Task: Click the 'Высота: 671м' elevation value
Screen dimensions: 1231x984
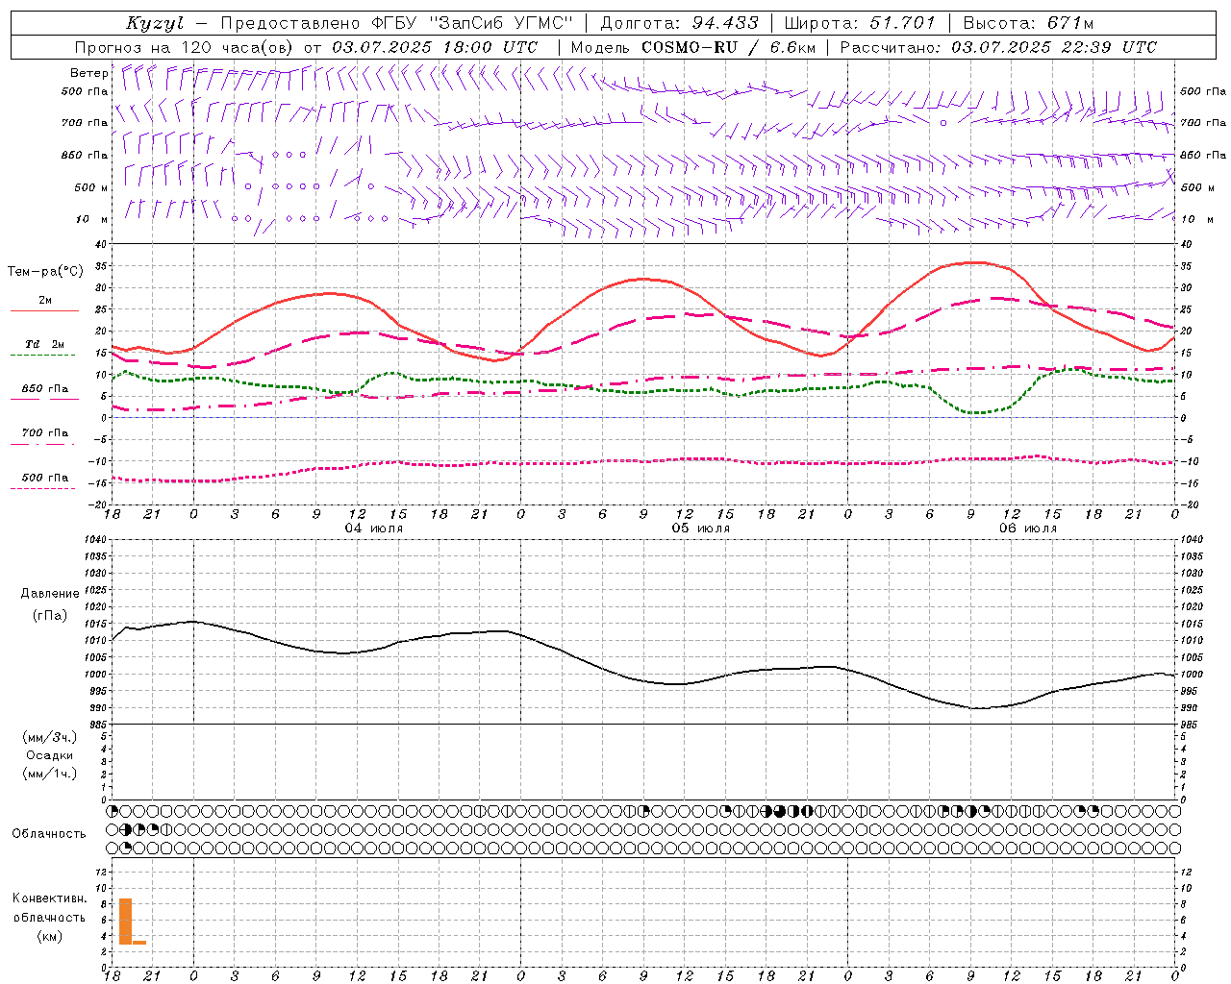Action: click(x=1028, y=23)
